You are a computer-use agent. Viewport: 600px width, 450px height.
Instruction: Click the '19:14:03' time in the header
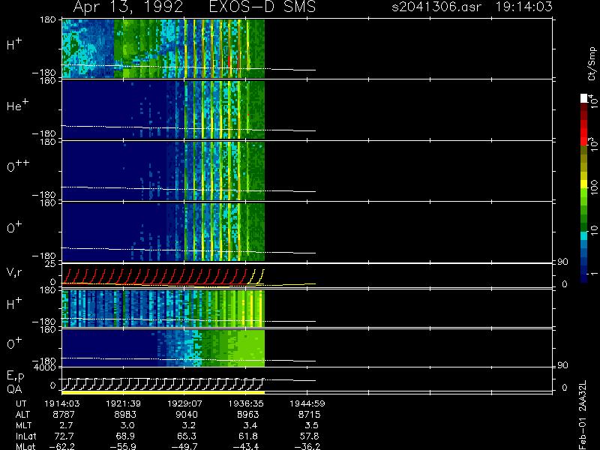tap(524, 7)
